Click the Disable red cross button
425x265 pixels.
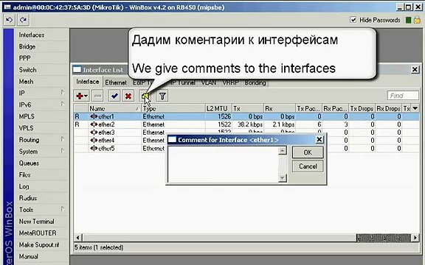point(128,96)
